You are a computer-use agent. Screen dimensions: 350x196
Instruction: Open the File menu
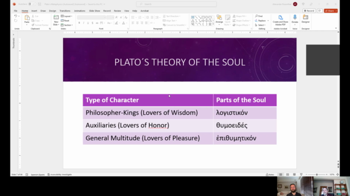pos(16,11)
